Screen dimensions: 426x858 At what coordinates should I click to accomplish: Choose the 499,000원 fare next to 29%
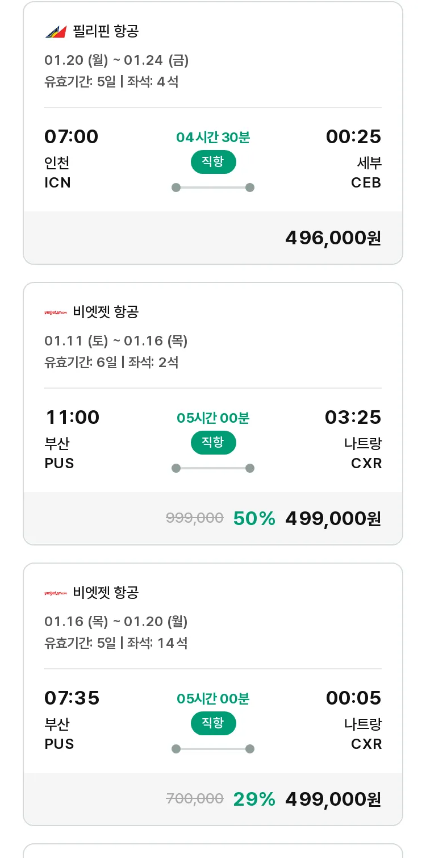click(333, 799)
